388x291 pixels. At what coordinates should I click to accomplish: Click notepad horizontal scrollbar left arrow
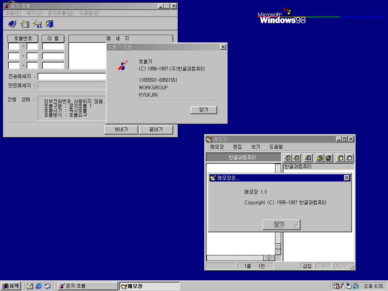[x=266, y=258]
